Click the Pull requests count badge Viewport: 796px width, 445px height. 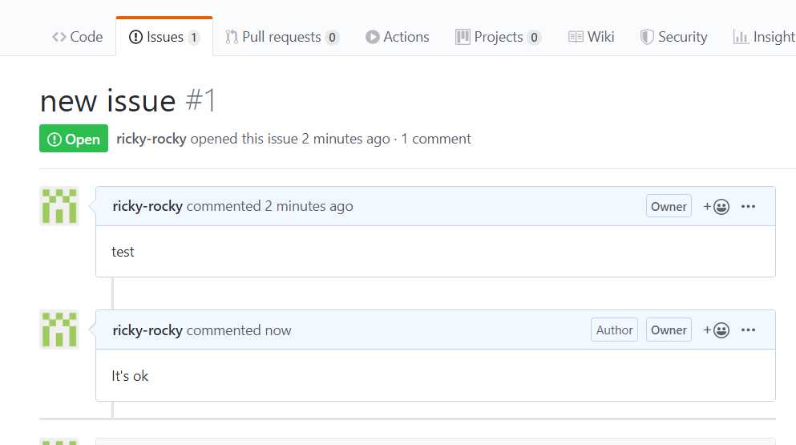(332, 38)
